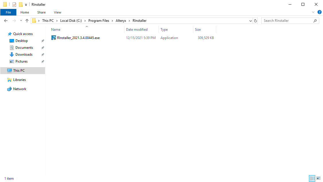This screenshot has height=182, width=323.
Task: Expand the ribbon using the chevron
Action: point(313,12)
